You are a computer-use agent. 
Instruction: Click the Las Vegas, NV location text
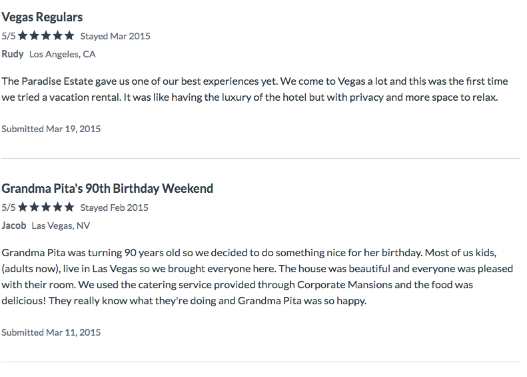pos(61,226)
